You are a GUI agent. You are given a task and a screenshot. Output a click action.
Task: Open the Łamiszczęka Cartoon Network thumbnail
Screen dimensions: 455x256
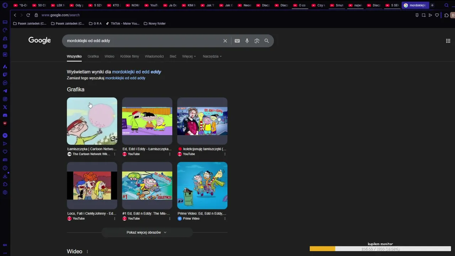pyautogui.click(x=92, y=121)
